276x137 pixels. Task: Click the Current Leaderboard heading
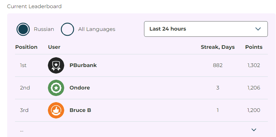point(34,7)
